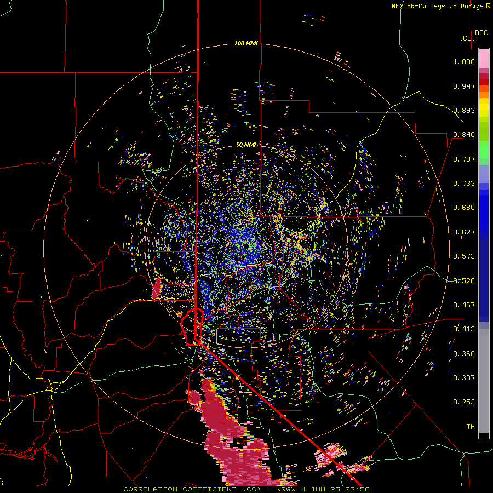
Task: Click the 100 NMI range ring label
Action: coord(246,43)
